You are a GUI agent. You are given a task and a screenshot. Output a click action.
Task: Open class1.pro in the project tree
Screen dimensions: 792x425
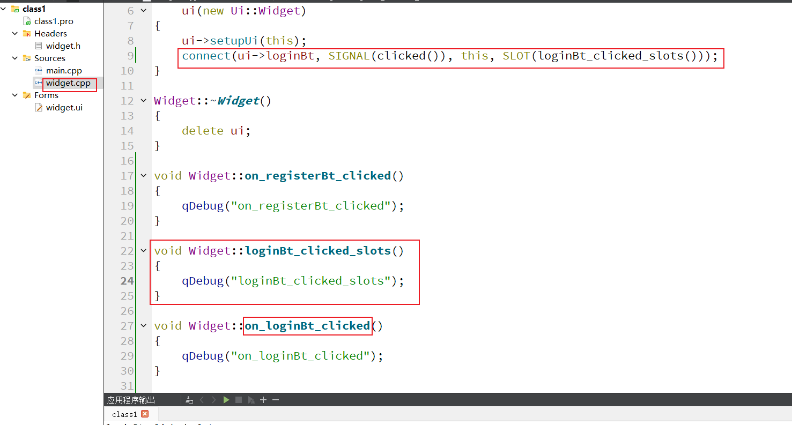(54, 21)
